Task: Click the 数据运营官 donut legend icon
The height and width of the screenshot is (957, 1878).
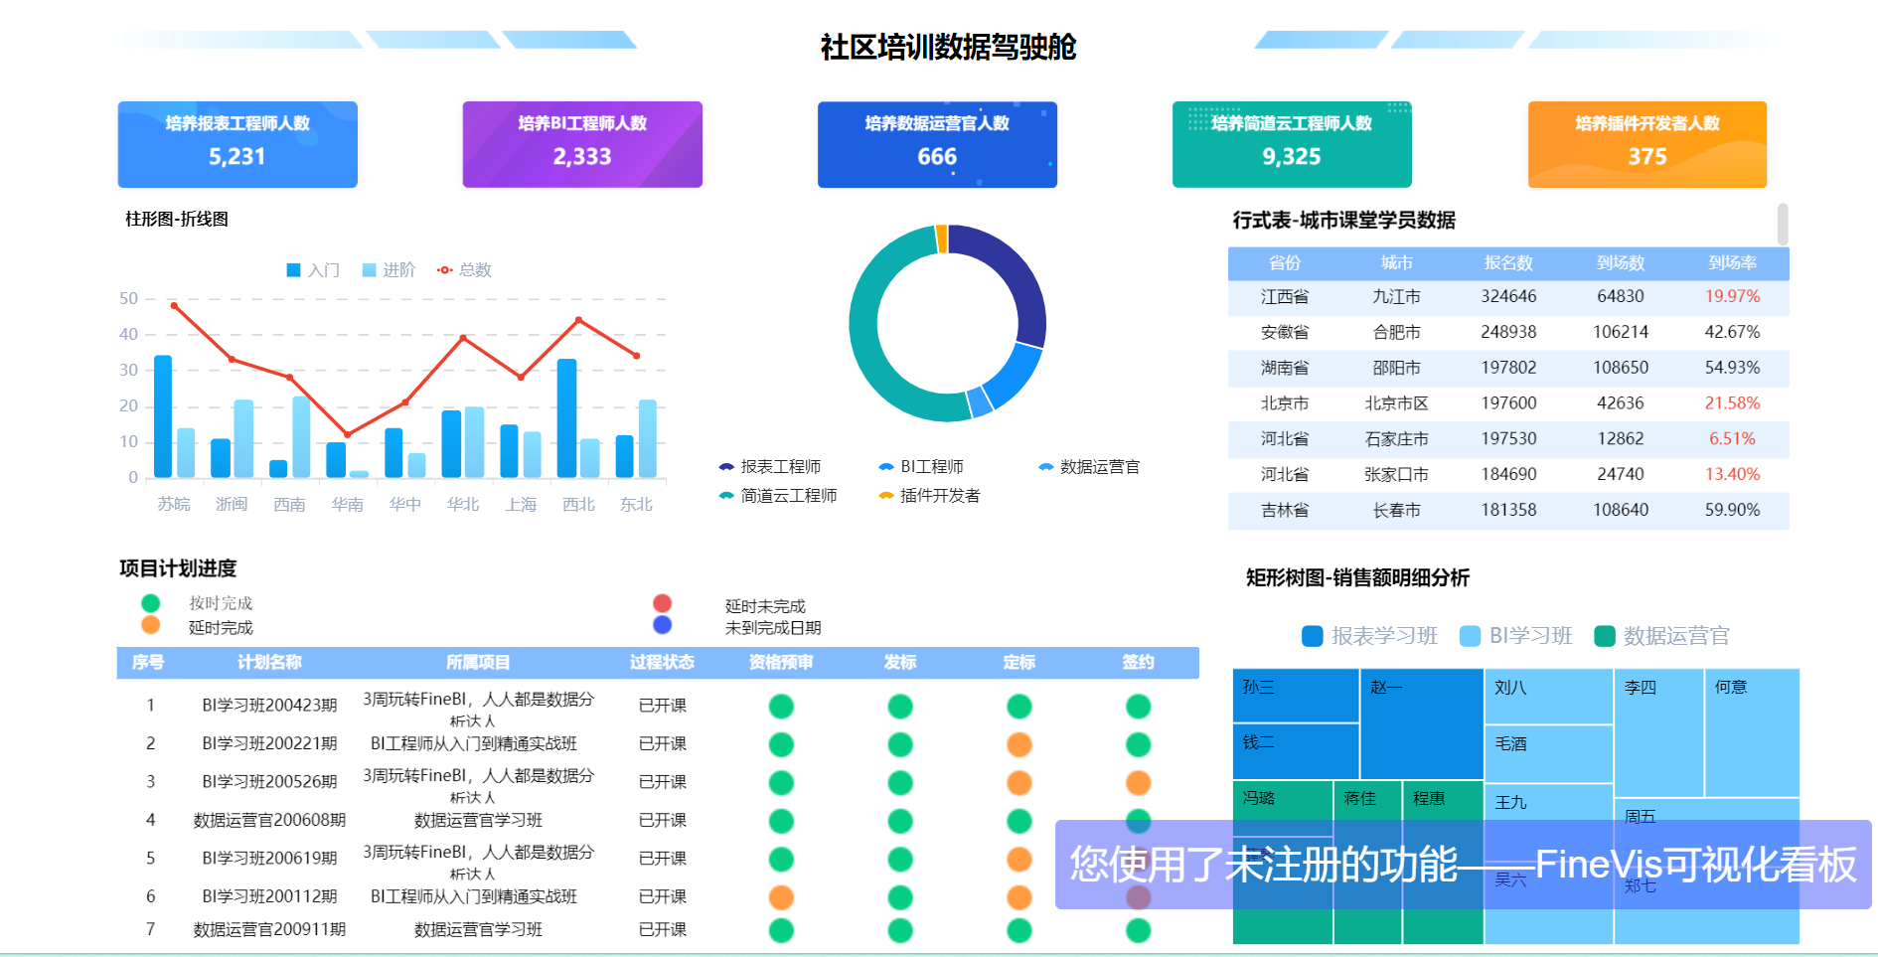Action: 1045,467
